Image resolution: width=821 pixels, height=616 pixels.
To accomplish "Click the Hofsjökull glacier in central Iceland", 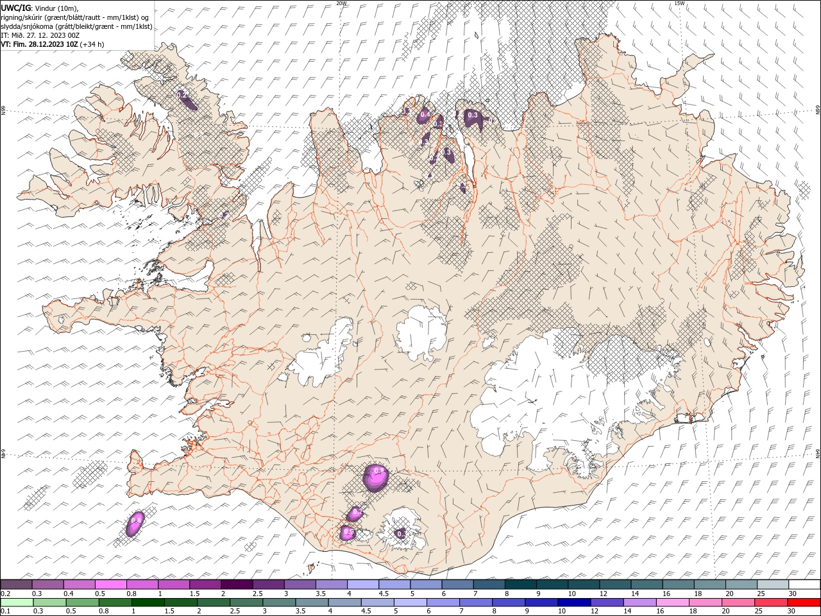I will click(422, 334).
